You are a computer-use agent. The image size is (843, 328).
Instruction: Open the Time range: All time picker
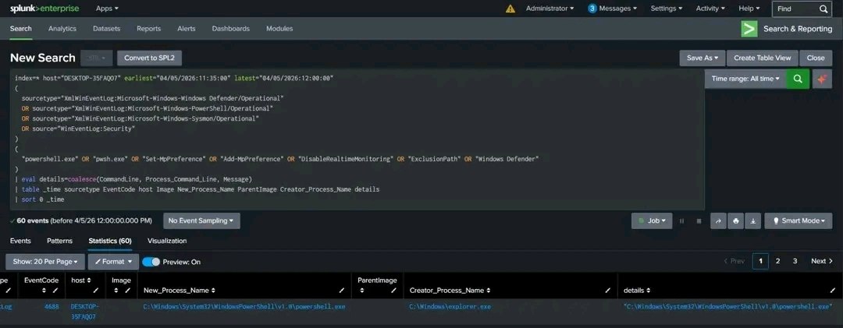(745, 79)
